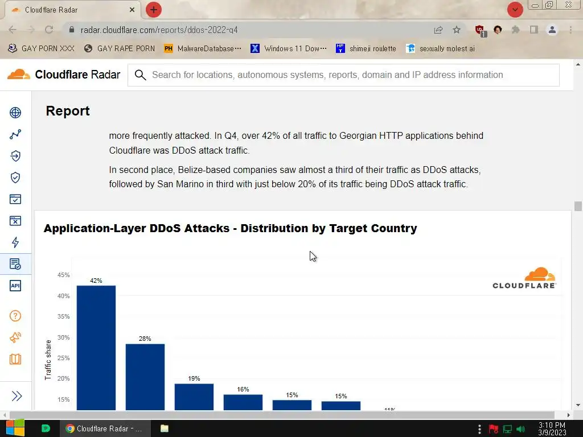Viewport: 583px width, 437px height.
Task: Open the security shield sidebar icon
Action: (x=15, y=178)
